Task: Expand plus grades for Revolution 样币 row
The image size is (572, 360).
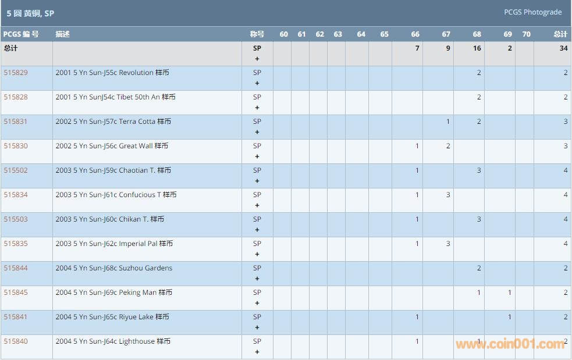Action: pos(257,83)
